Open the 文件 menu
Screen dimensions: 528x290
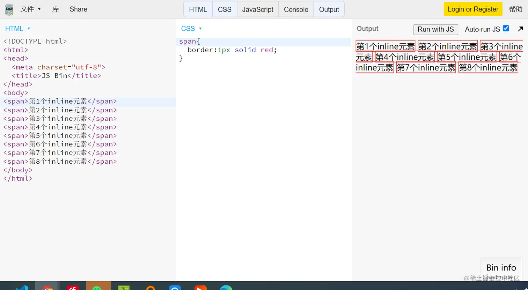[x=30, y=9]
